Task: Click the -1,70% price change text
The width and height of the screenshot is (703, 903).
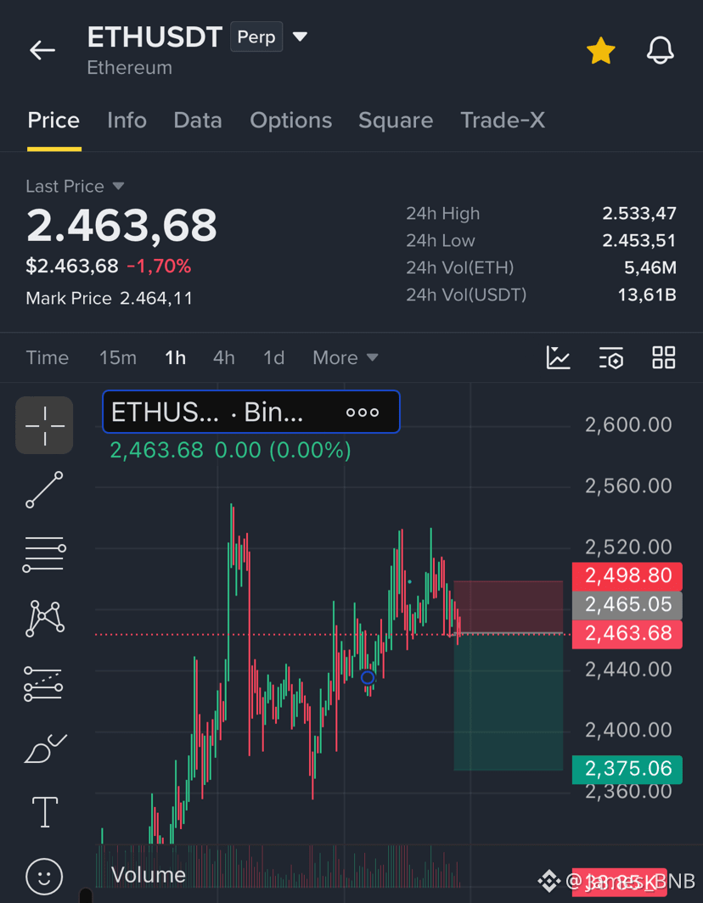Action: (x=159, y=266)
